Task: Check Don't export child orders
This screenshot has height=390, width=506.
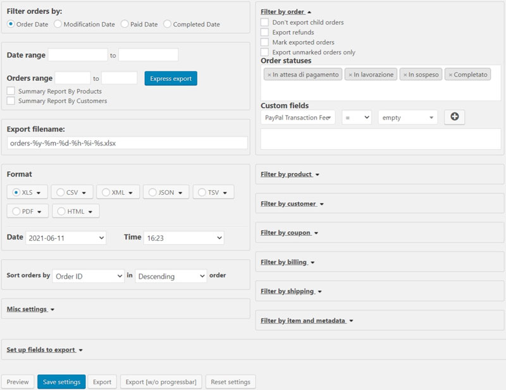Action: (x=264, y=22)
